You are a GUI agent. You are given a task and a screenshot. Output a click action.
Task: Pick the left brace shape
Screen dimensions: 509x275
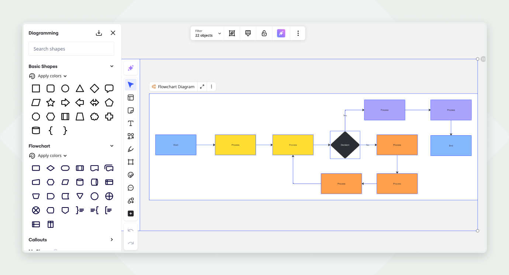[x=51, y=130]
